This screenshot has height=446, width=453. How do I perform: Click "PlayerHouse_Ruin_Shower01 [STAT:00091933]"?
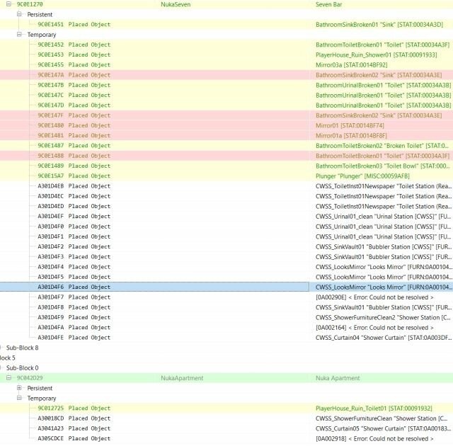point(376,55)
